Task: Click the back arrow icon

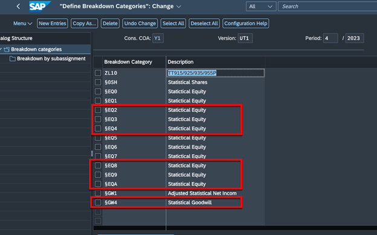Action: [x=18, y=7]
